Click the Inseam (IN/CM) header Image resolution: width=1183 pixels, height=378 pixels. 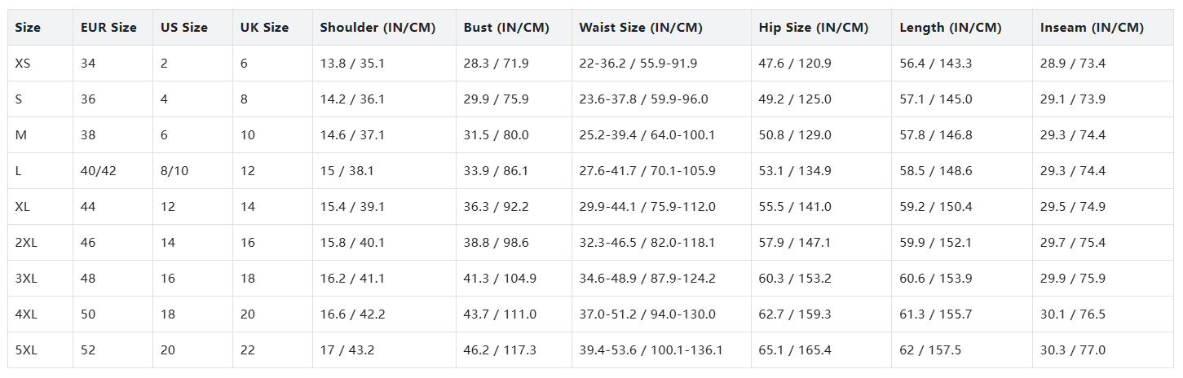[x=1092, y=28]
